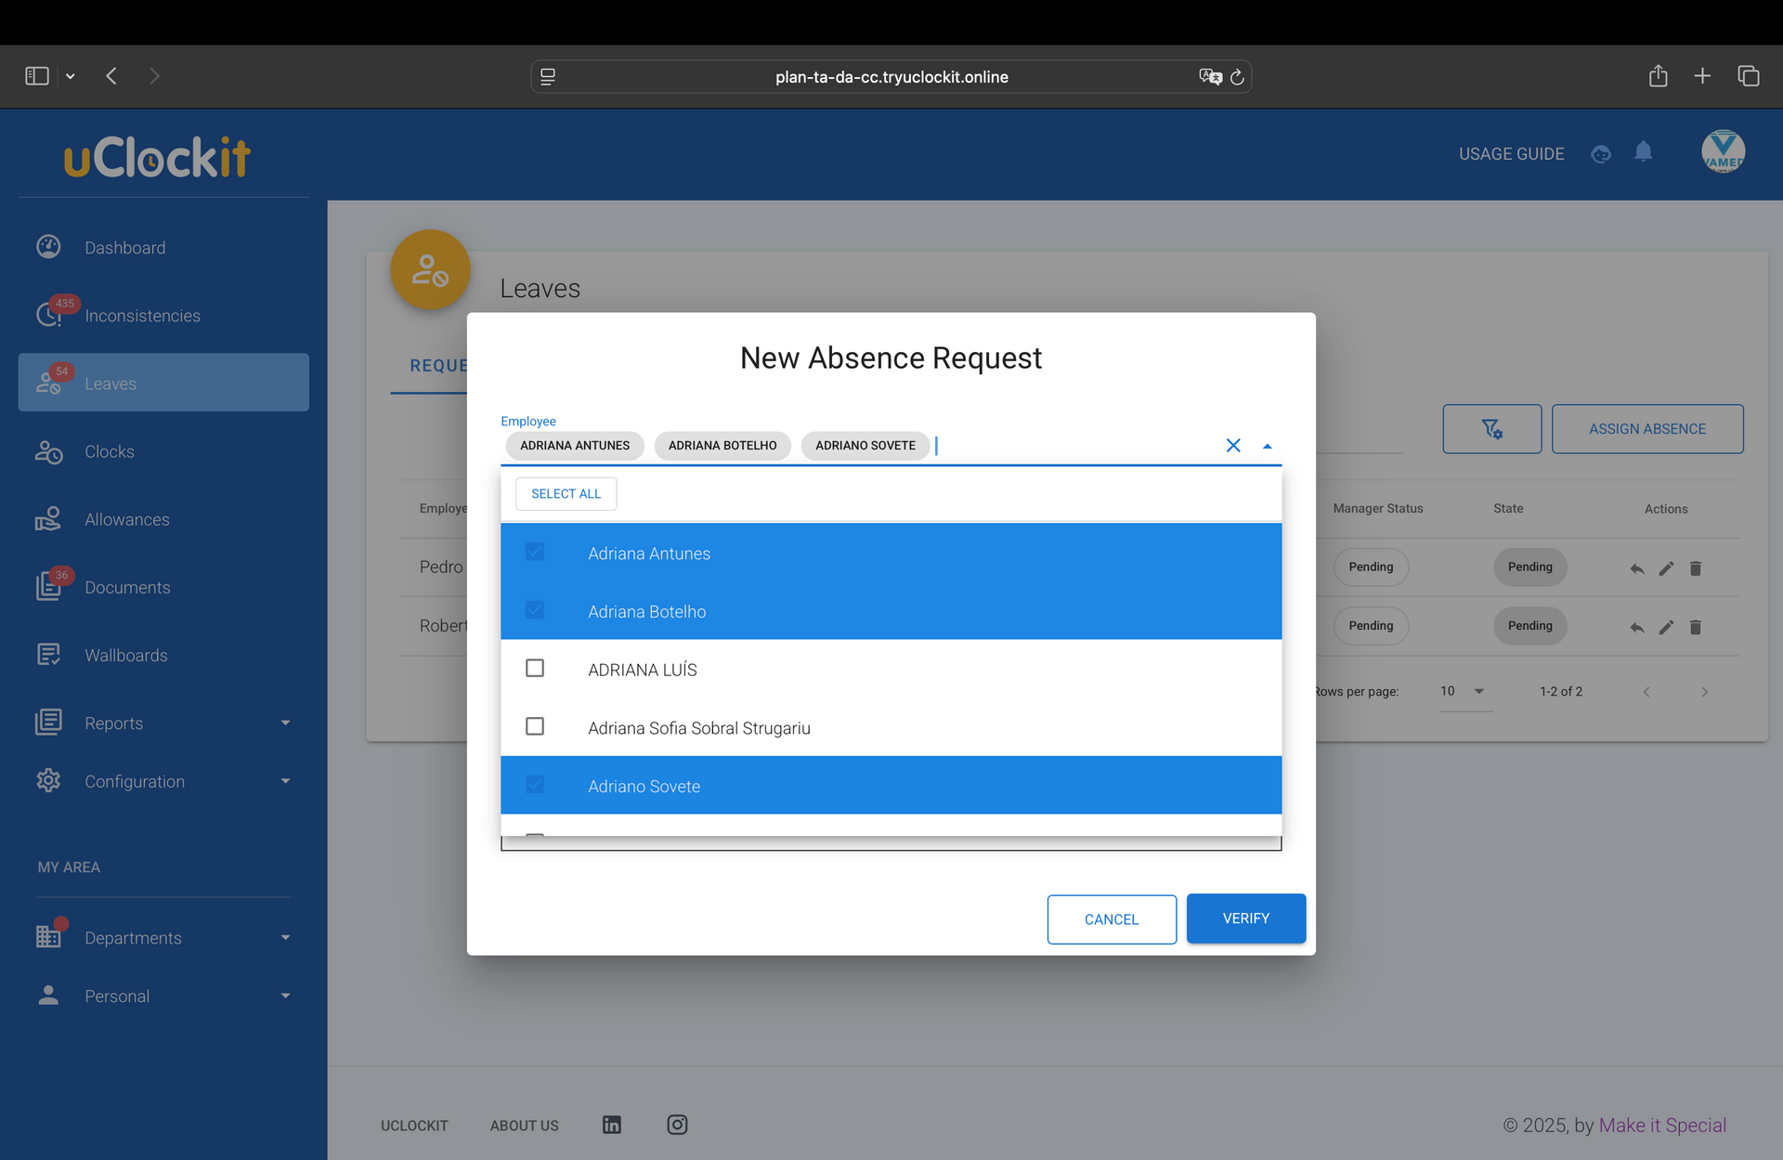Edit first Pending row with pencil icon

[1666, 568]
